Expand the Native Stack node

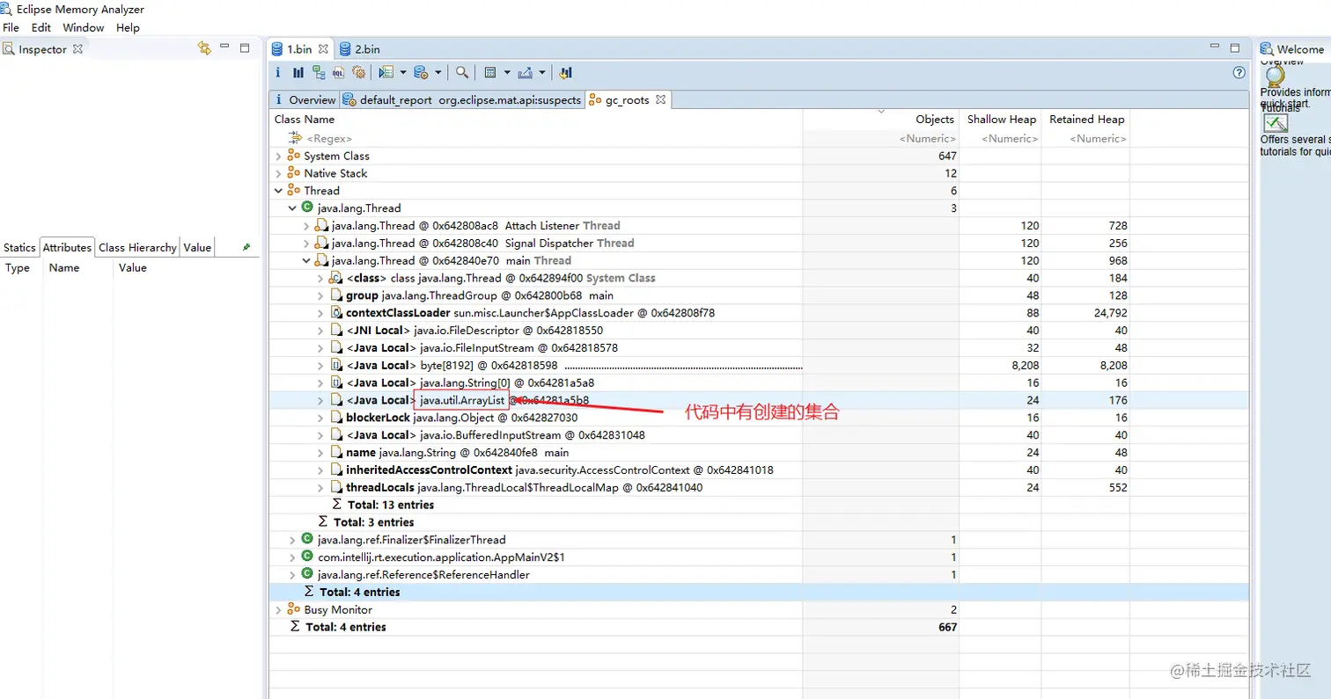coord(278,173)
